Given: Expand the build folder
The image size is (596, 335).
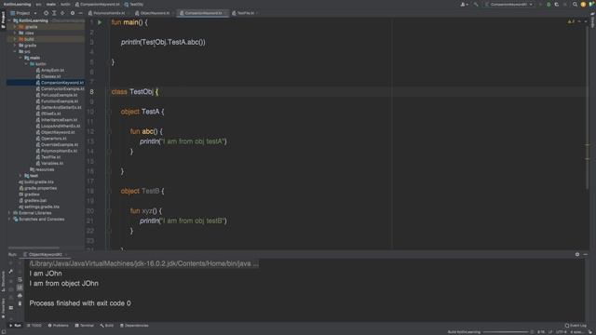Looking at the screenshot, I should [x=15, y=39].
